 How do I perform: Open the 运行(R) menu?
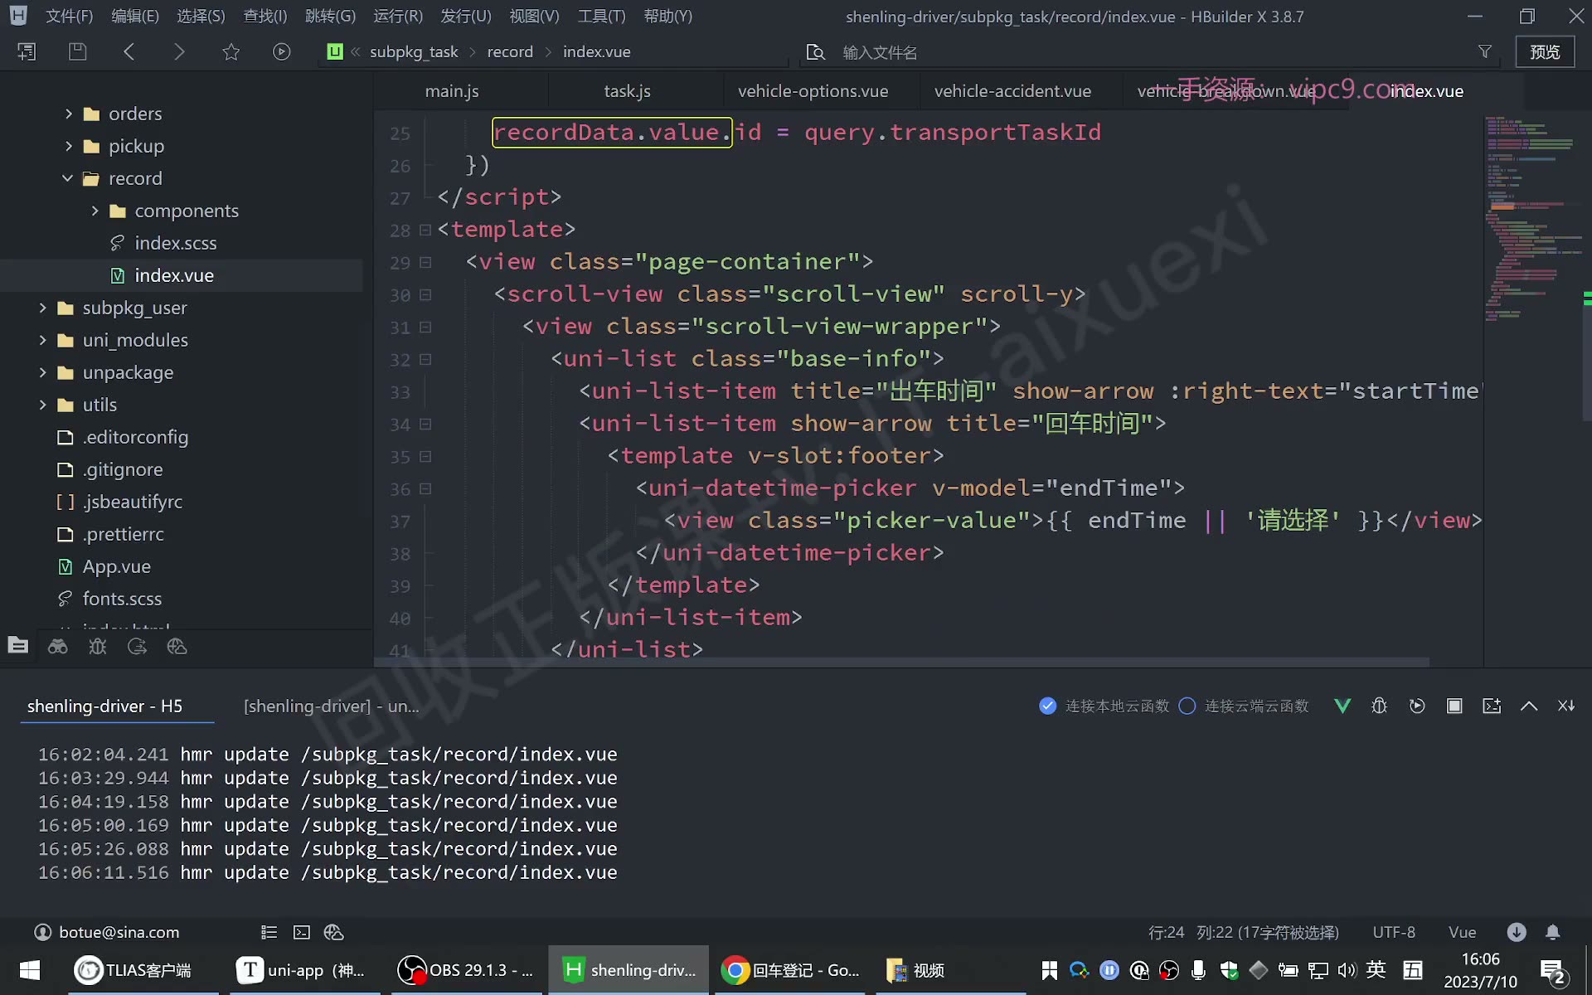tap(398, 16)
